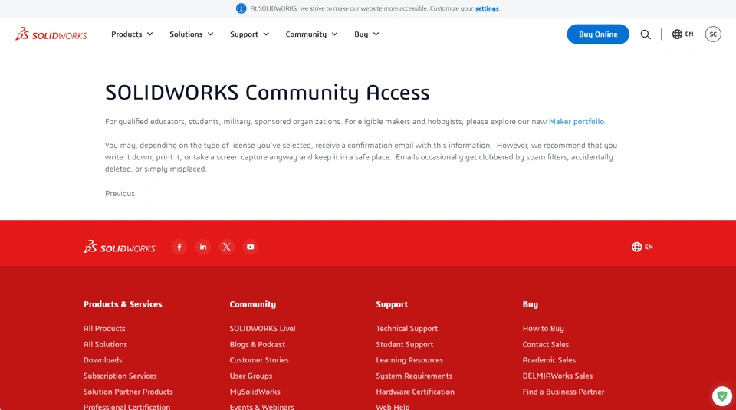Click the green shield badge icon
Image resolution: width=736 pixels, height=410 pixels.
pyautogui.click(x=722, y=396)
